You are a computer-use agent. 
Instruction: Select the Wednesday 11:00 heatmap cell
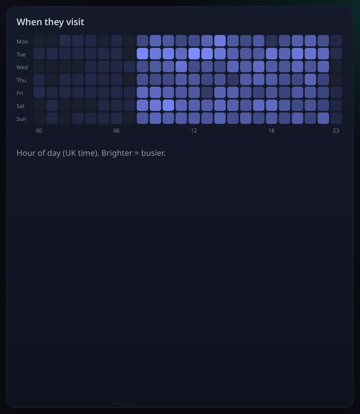click(181, 66)
